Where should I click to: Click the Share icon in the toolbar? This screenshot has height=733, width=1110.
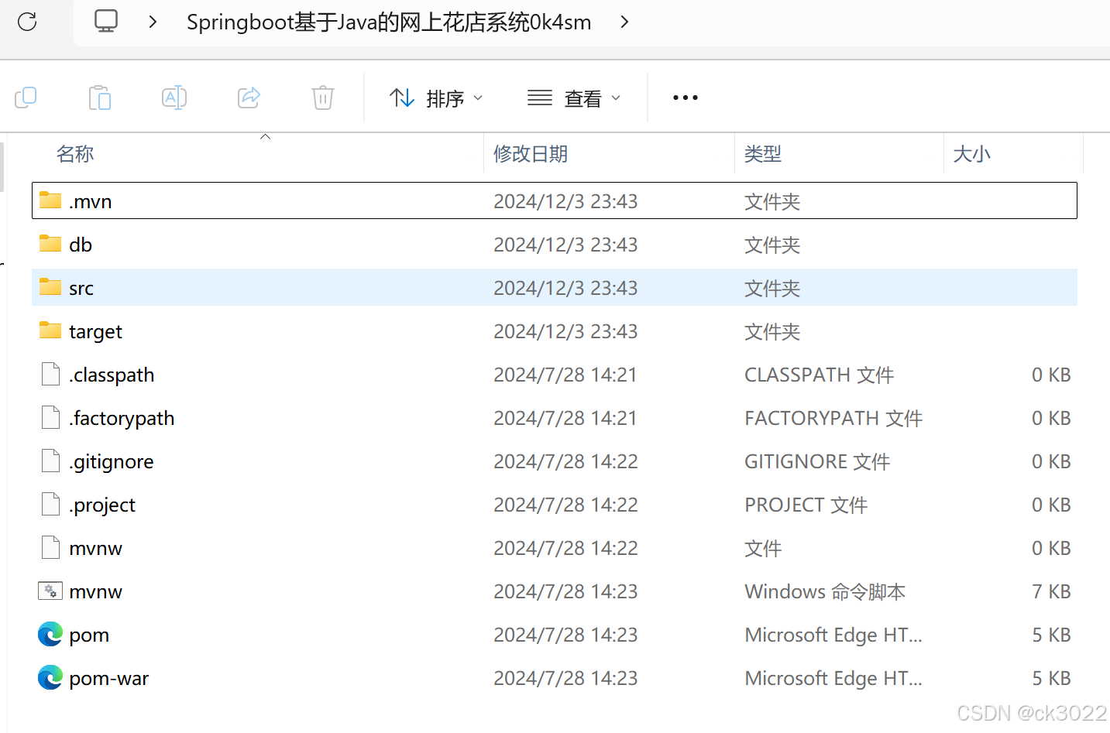pyautogui.click(x=248, y=98)
